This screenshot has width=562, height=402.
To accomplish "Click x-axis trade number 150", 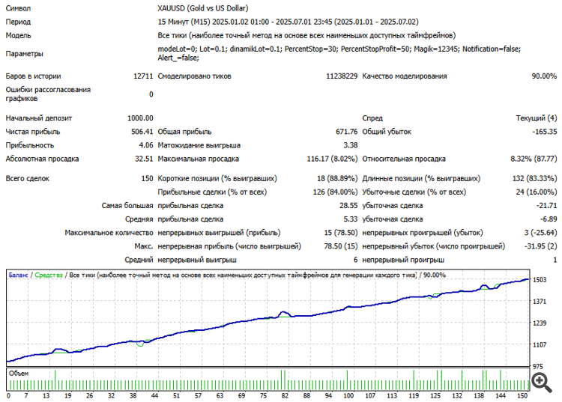I will pos(522,396).
